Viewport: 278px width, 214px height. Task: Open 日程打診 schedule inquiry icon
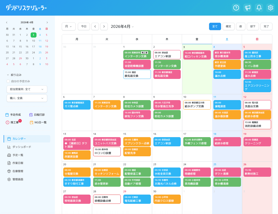pyautogui.click(x=31, y=115)
